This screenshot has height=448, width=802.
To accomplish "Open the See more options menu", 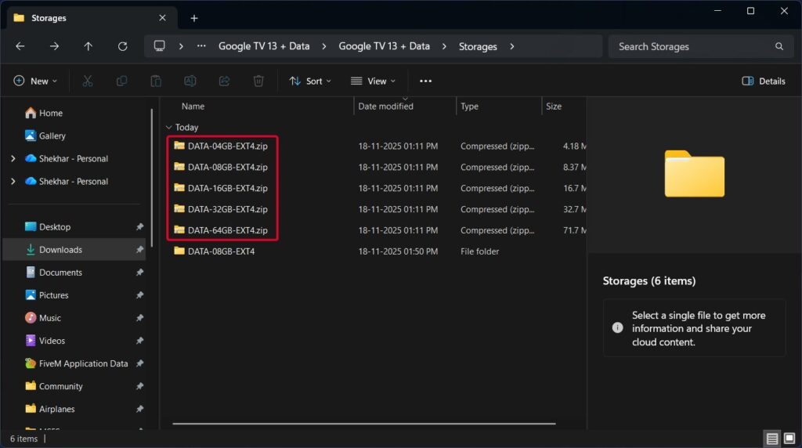I will [x=425, y=81].
